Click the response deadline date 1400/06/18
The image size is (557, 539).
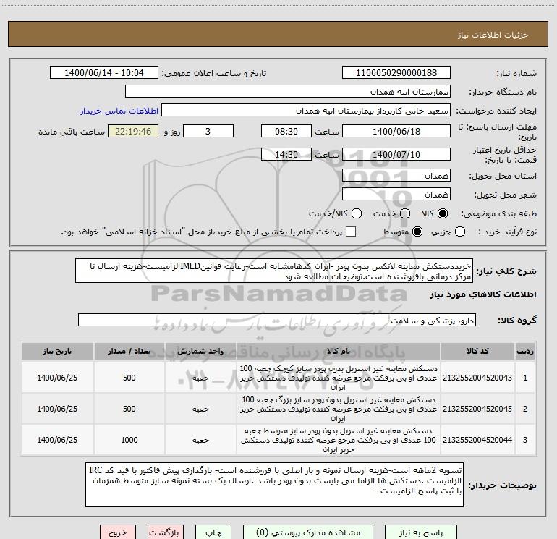[x=396, y=131]
